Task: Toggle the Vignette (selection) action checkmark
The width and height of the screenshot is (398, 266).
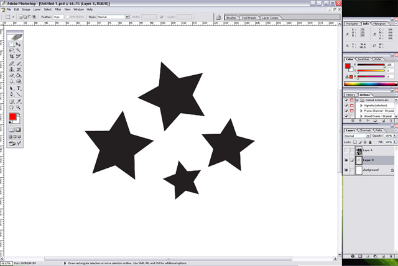Action: (x=346, y=106)
